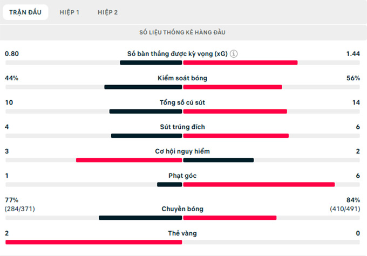The image size is (367, 256).
Task: Select the Thẻ vàng stat label
Action: point(182,233)
